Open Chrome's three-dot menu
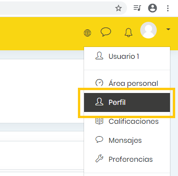 168,8
